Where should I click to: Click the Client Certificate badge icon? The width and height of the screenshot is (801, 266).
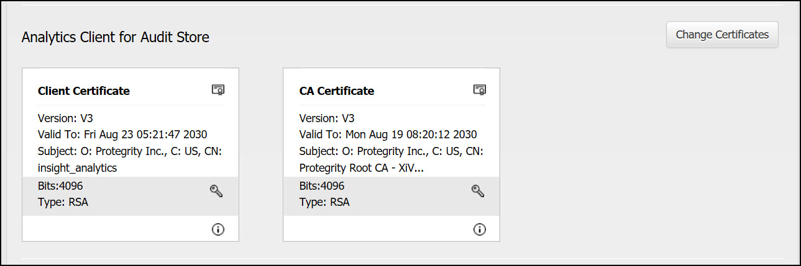coord(218,90)
